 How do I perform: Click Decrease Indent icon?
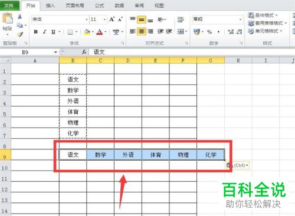[x=160, y=31]
